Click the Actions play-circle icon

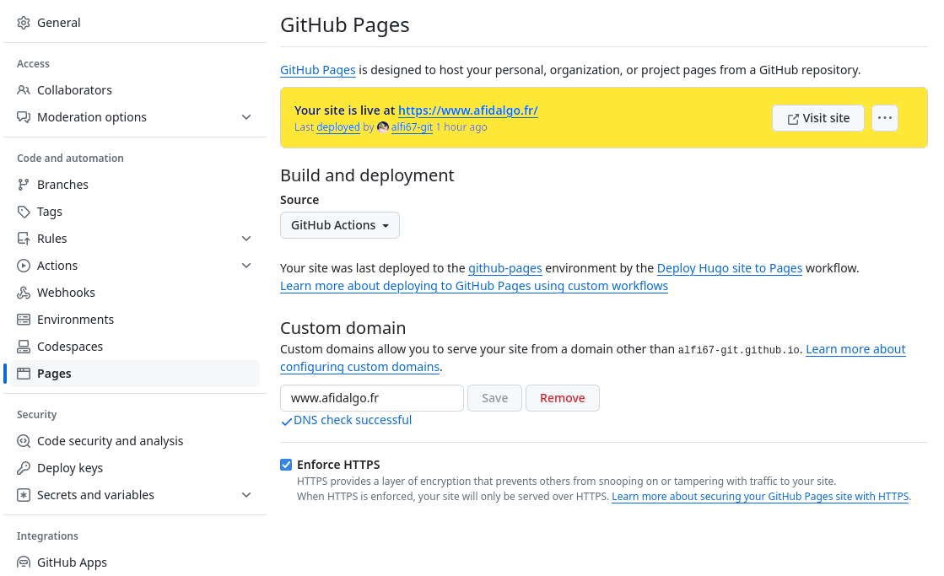tap(24, 266)
